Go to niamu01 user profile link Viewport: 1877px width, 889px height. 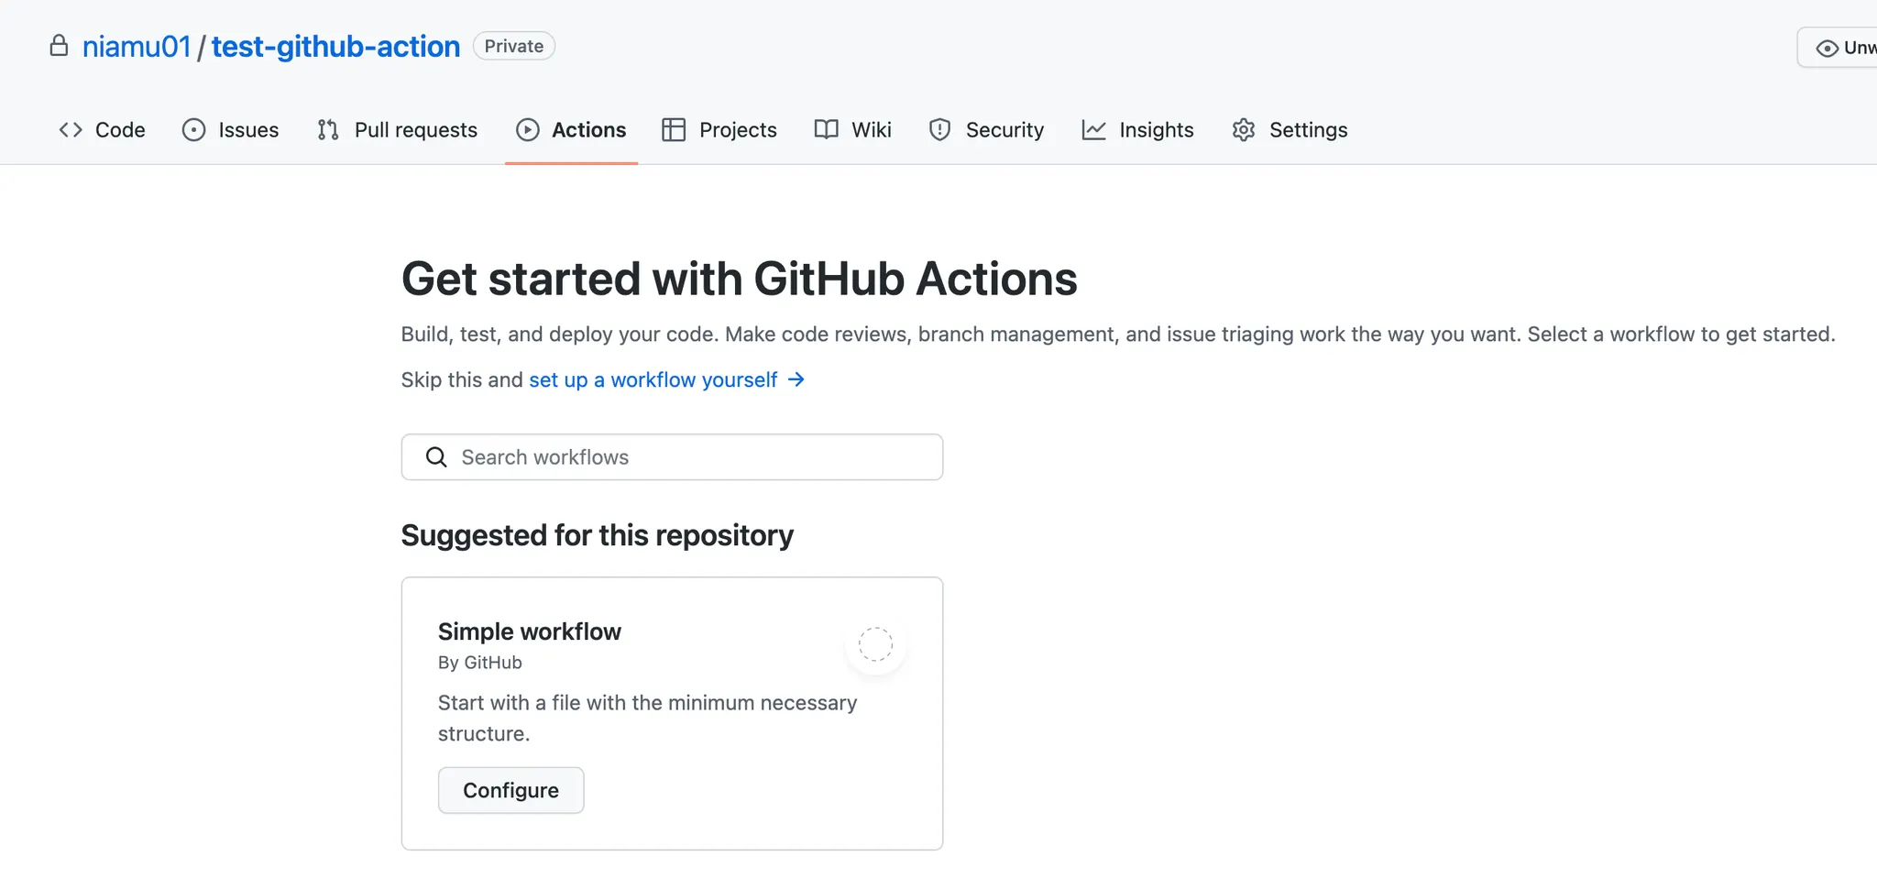[137, 47]
